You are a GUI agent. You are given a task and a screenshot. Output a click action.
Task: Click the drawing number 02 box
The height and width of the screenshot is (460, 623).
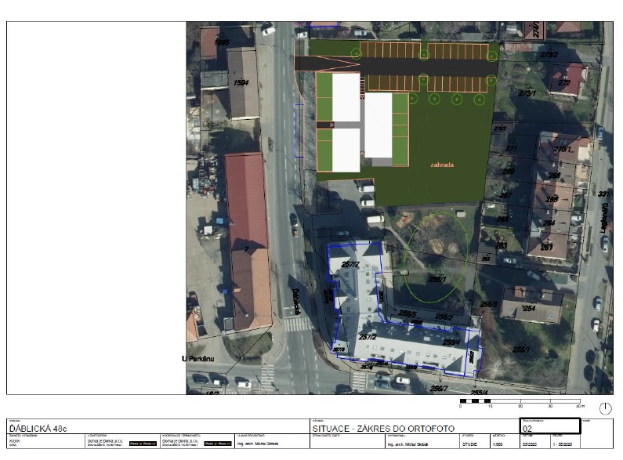pyautogui.click(x=550, y=426)
